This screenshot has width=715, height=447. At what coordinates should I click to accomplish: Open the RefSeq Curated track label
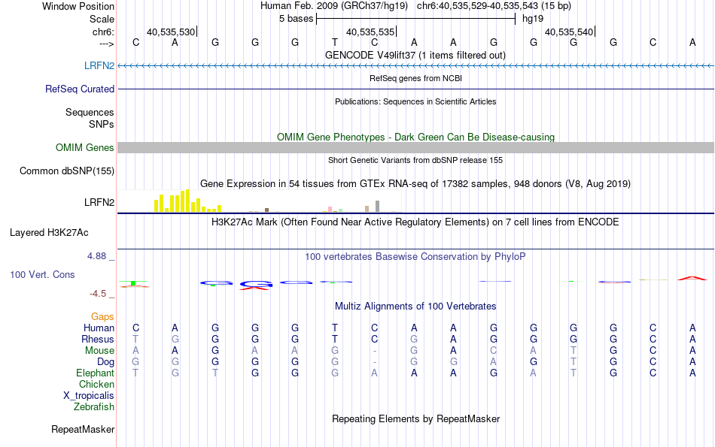[x=80, y=89]
